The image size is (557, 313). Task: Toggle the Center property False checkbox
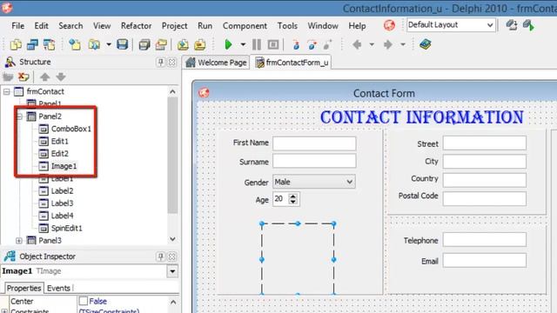click(84, 301)
